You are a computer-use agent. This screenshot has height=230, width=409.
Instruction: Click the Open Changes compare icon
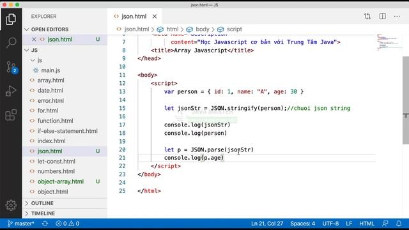pyautogui.click(x=367, y=17)
